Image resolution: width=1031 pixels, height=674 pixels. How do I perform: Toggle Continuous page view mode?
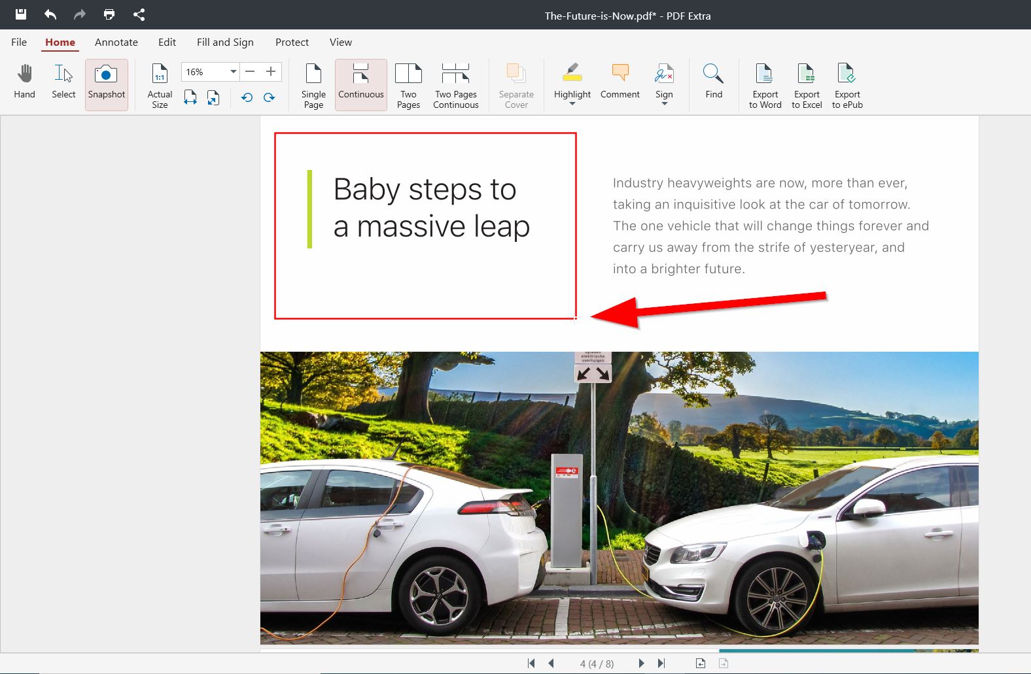(360, 83)
